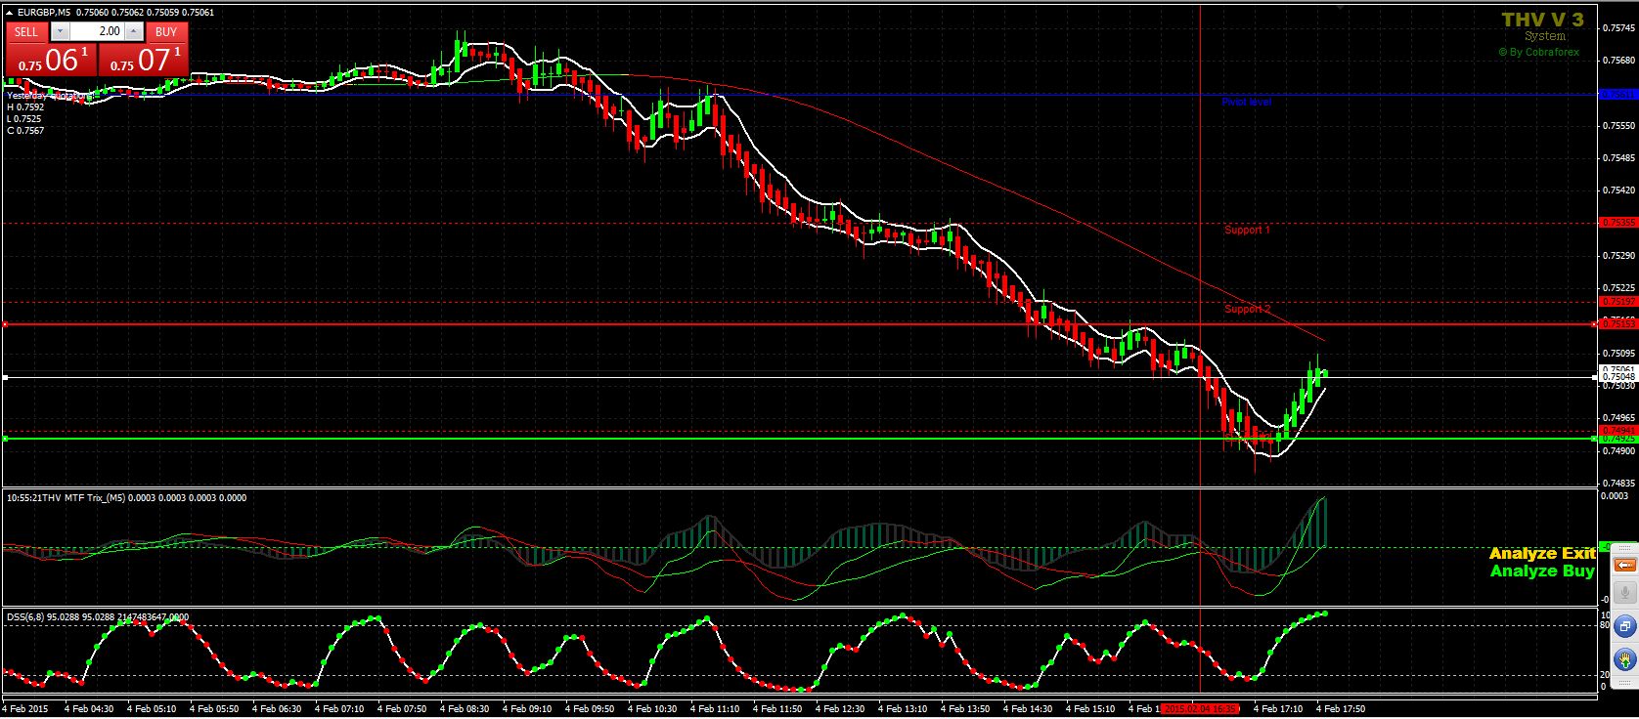This screenshot has width=1639, height=719.
Task: Collapse one-click trading panel via triangle
Action: [x=10, y=12]
